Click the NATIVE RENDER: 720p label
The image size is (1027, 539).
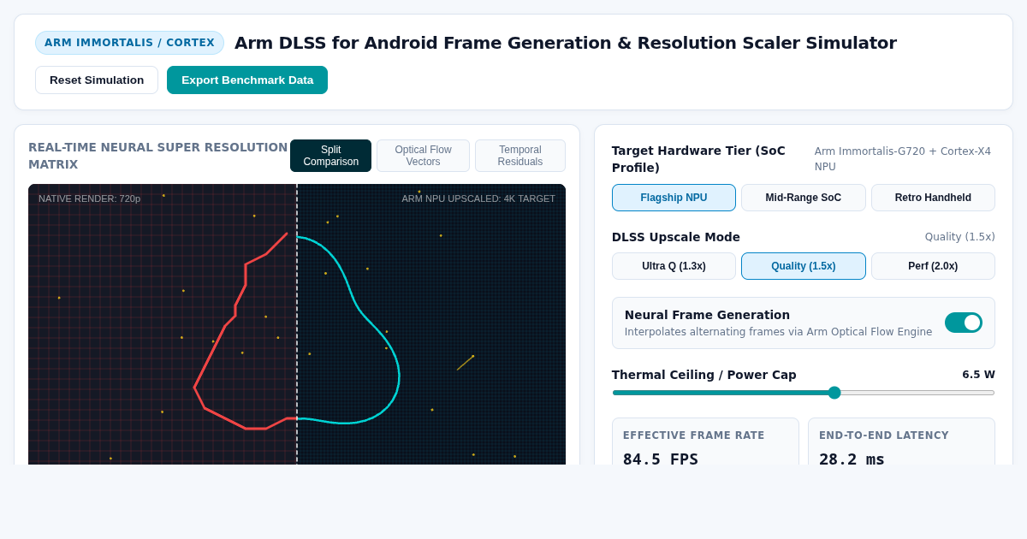[89, 198]
